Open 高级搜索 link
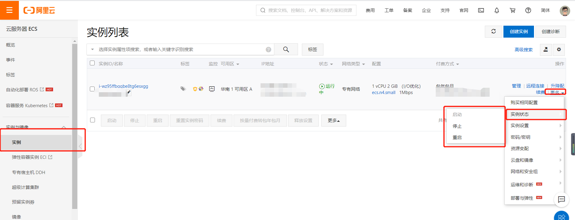The width and height of the screenshot is (575, 220). (x=523, y=50)
